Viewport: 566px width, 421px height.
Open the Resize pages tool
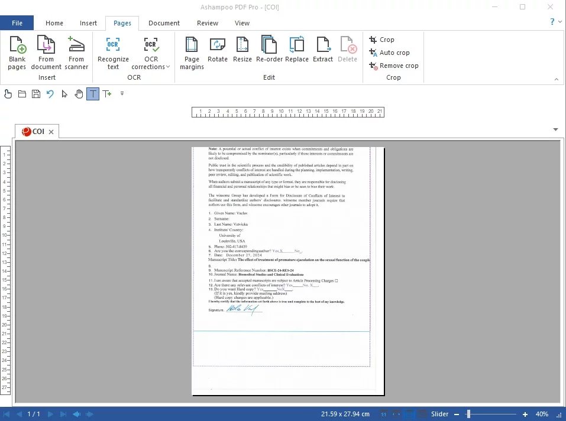(242, 50)
